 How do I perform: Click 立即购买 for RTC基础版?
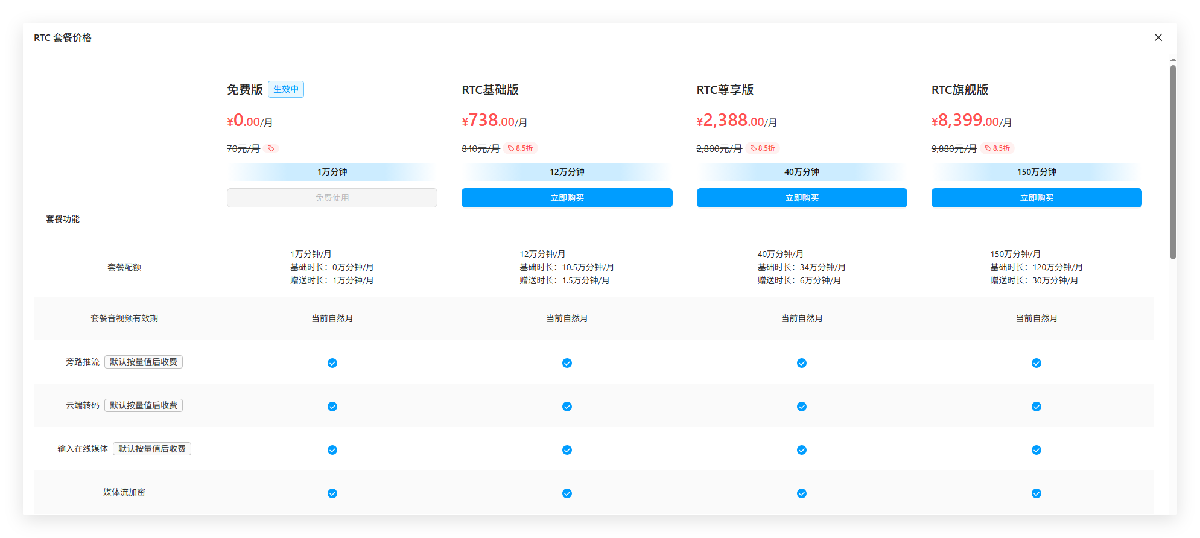567,198
